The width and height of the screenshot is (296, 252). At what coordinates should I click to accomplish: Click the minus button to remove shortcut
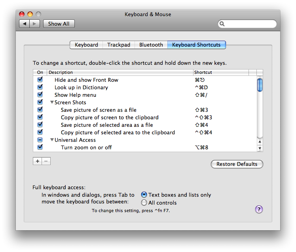tap(46, 161)
